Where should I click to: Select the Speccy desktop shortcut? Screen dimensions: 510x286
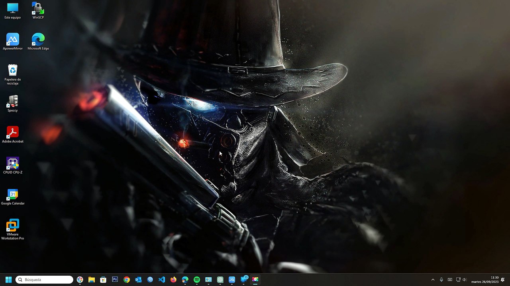pyautogui.click(x=13, y=104)
